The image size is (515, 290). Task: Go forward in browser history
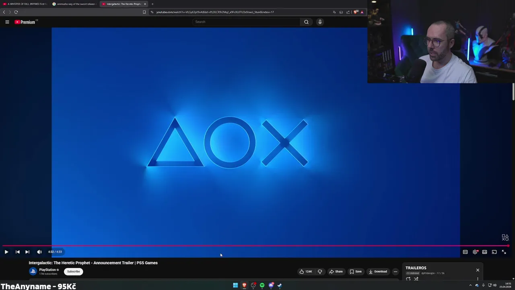tap(10, 12)
